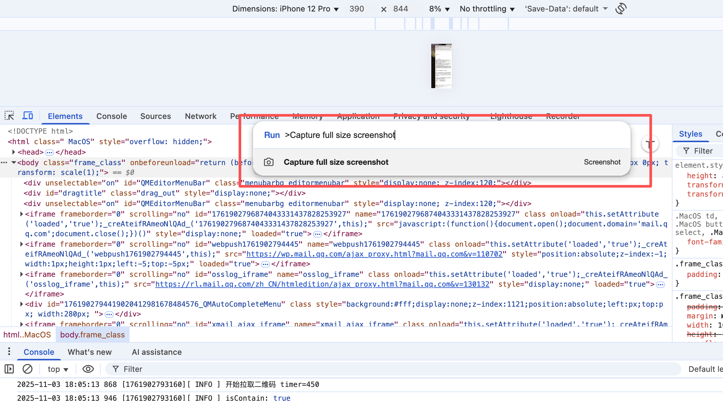
Task: Open the No throttling dropdown
Action: tap(487, 9)
